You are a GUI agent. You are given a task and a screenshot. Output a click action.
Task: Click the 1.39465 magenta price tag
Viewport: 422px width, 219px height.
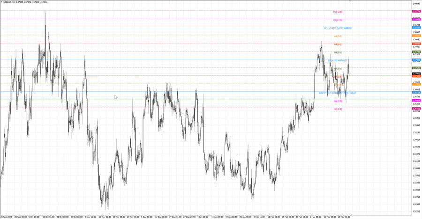(x=416, y=19)
